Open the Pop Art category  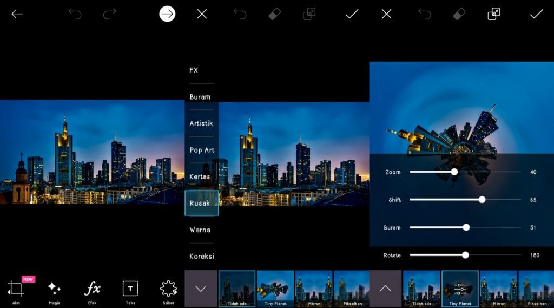[201, 150]
